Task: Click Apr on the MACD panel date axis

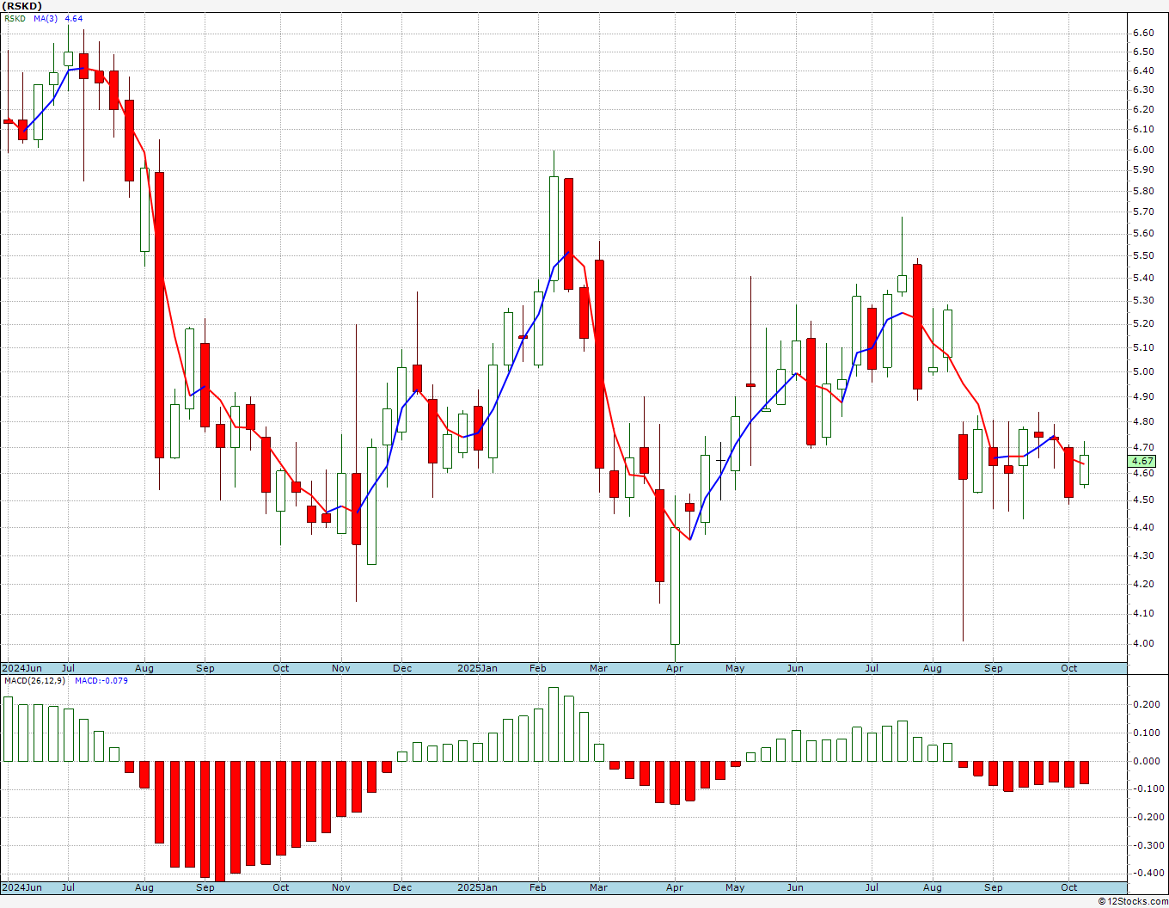Action: (675, 887)
